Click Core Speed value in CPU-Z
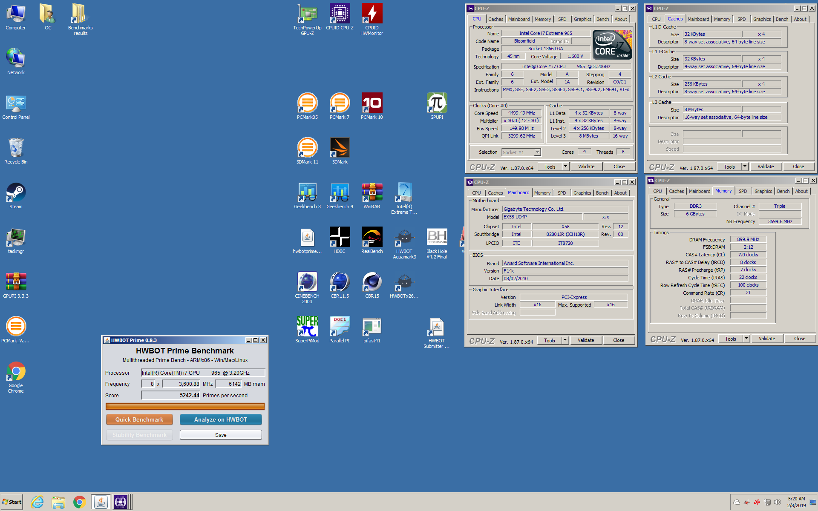Image resolution: width=818 pixels, height=511 pixels. coord(521,113)
